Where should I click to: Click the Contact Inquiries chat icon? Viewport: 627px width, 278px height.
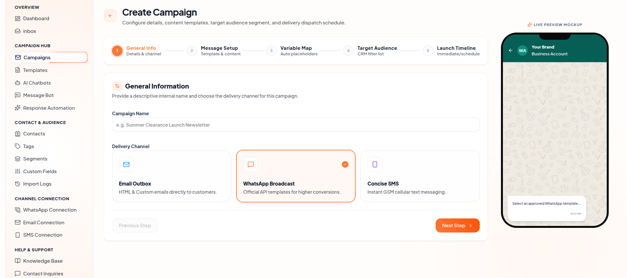(18, 273)
